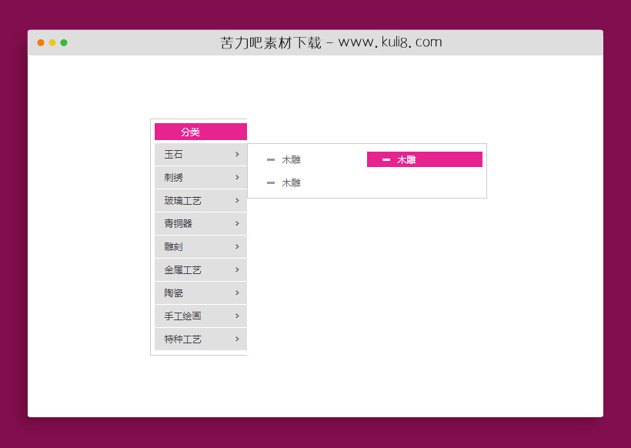Choose the 雕刻 category item
Screen dimensions: 631x448
[x=174, y=247]
